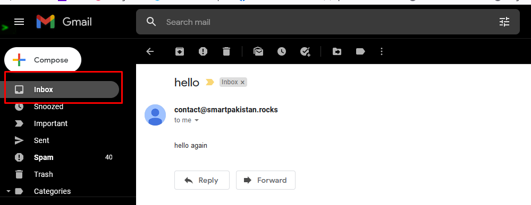
Task: Mark email as unread with envelope icon
Action: pos(258,51)
